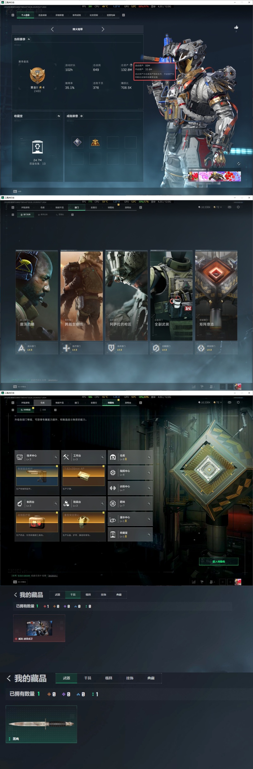Click the 研发部门 diamond icon

(201, 348)
